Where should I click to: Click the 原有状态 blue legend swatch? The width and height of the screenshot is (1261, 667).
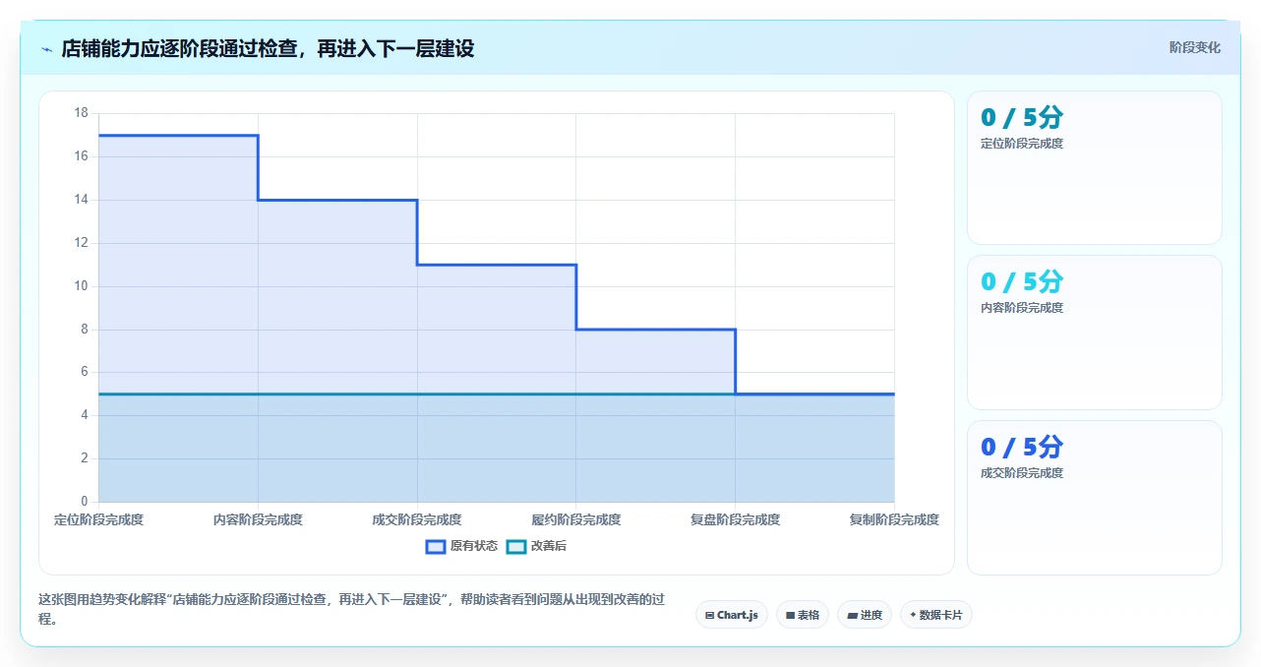[436, 546]
